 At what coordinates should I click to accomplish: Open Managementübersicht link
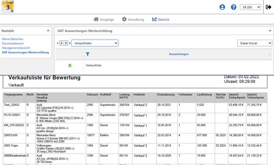16,48
